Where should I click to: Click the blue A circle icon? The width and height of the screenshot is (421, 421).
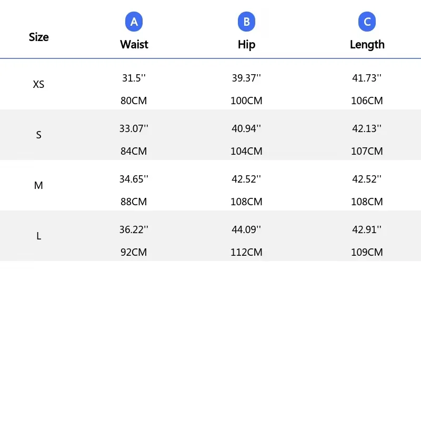coord(134,22)
